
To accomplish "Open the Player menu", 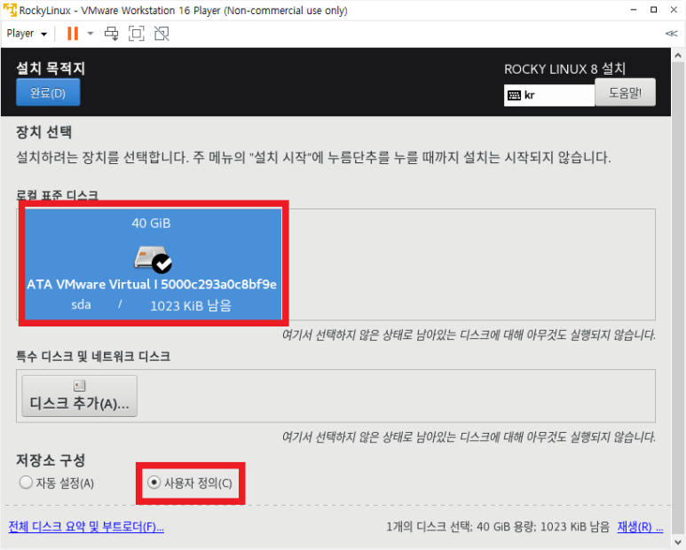I will (x=27, y=34).
